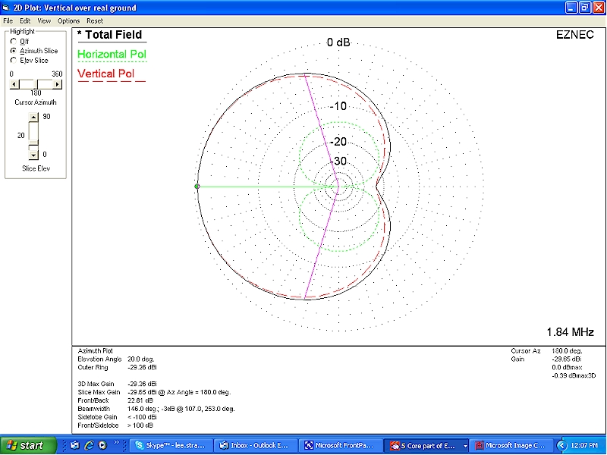Open the File menu
This screenshot has height=455, width=607.
pyautogui.click(x=8, y=20)
